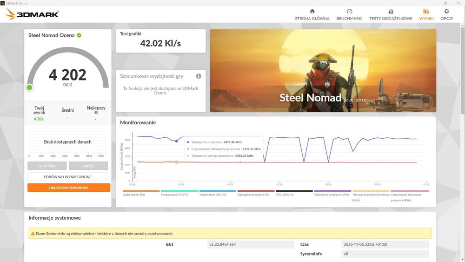Toggle the Liczba klatek (kl/s) legend item
The height and width of the screenshot is (262, 465).
141,193
